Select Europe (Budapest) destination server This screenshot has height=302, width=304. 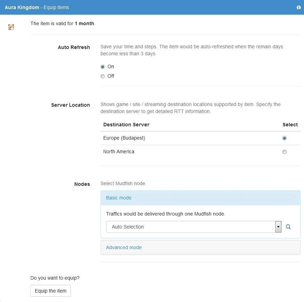284,138
